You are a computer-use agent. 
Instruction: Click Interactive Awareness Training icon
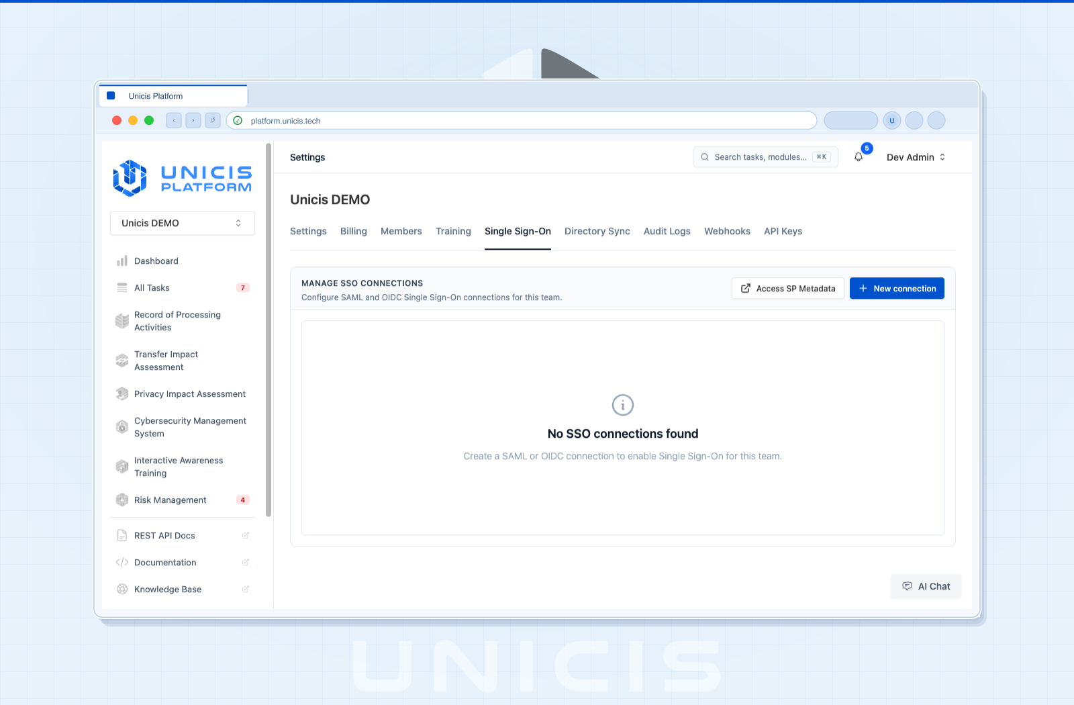point(122,467)
